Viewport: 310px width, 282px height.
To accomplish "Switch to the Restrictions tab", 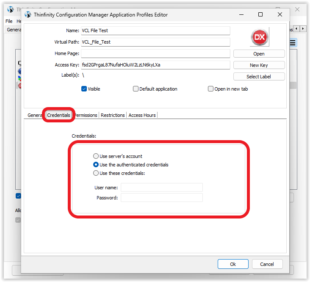I will tap(113, 115).
